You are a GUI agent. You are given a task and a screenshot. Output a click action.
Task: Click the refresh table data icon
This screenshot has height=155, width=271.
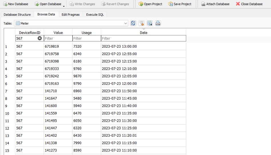(x=133, y=23)
